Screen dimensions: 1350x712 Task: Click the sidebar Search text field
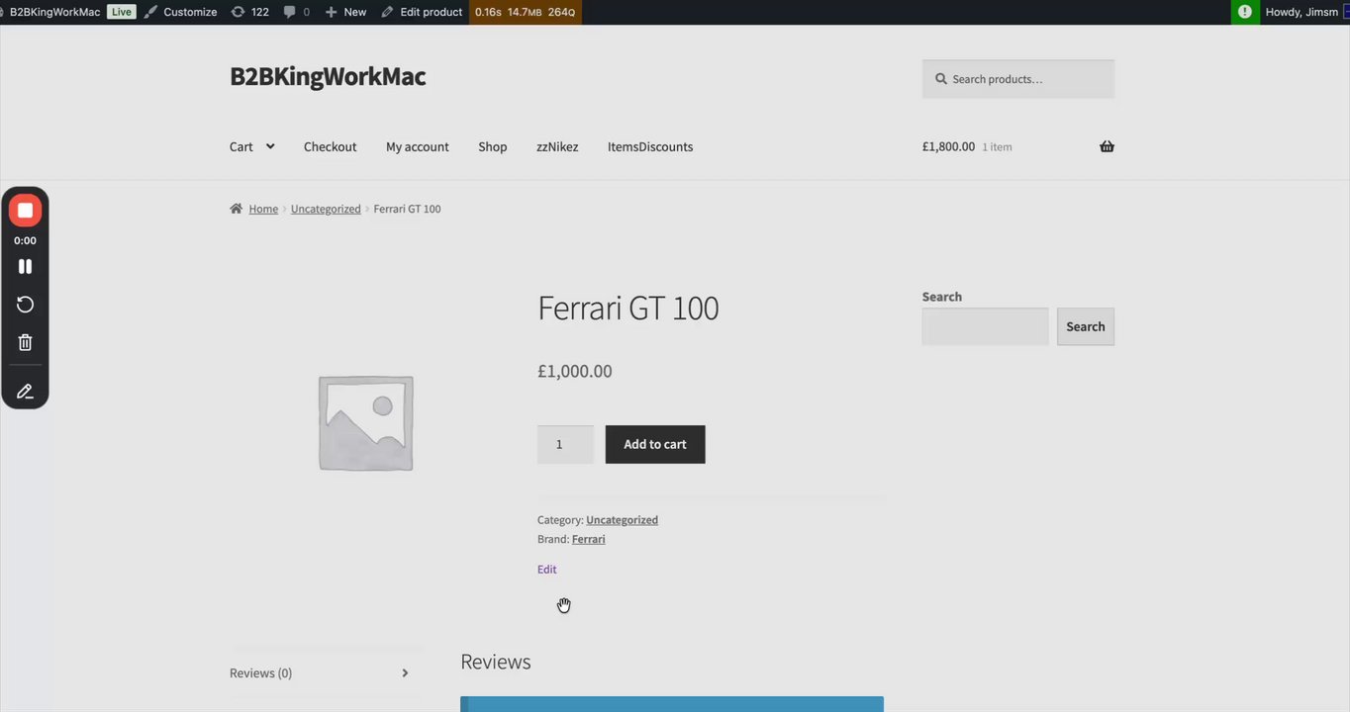point(985,326)
